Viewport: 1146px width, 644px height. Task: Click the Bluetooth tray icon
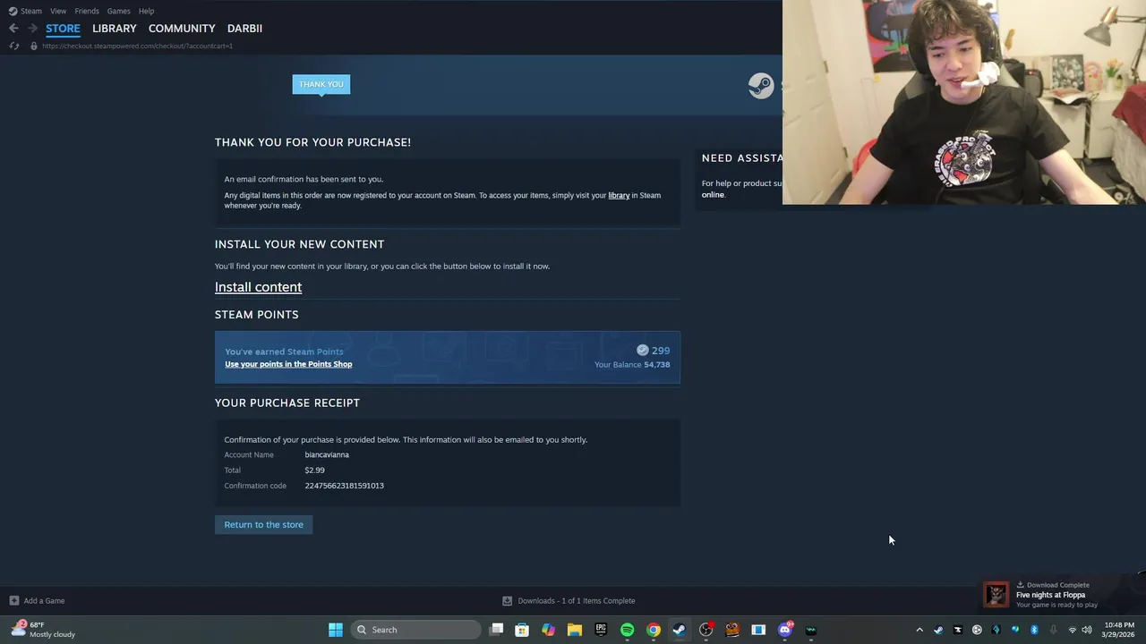point(1034,630)
